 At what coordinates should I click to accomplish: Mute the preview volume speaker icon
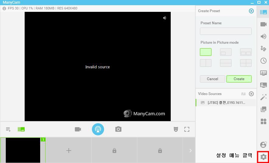tap(165, 18)
